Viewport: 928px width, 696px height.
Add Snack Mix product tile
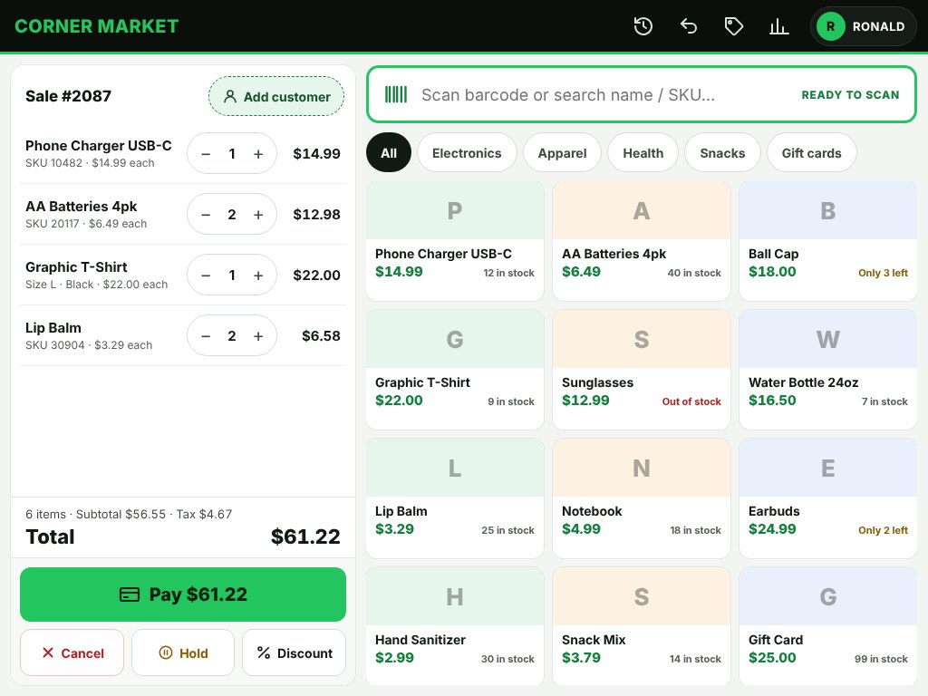(642, 627)
